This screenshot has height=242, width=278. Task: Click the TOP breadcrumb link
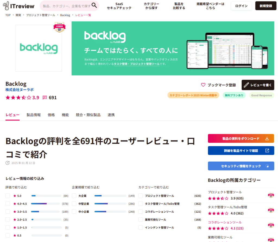[x=8, y=15]
